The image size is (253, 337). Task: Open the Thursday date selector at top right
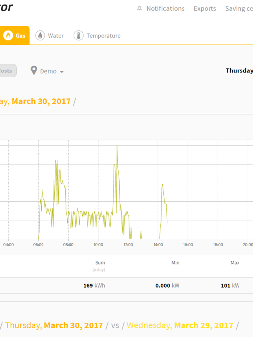coord(239,70)
